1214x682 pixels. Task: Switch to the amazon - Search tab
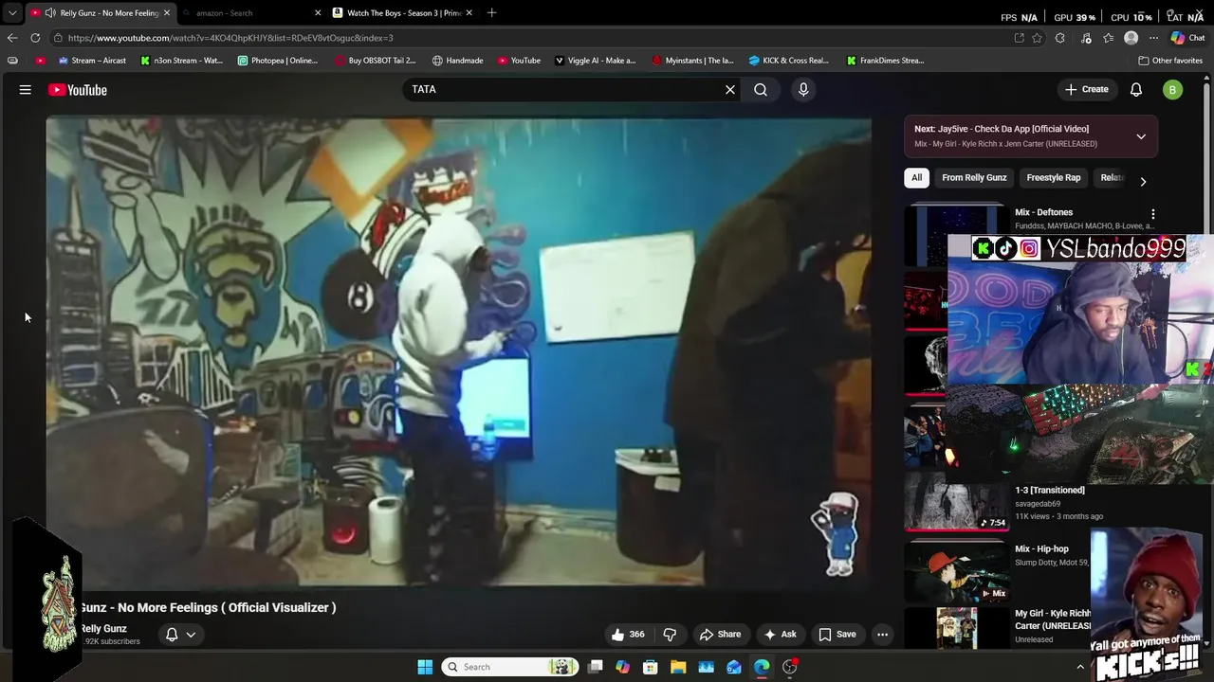click(248, 13)
